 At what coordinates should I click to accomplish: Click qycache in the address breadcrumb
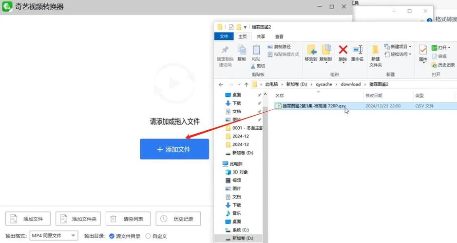(x=324, y=84)
